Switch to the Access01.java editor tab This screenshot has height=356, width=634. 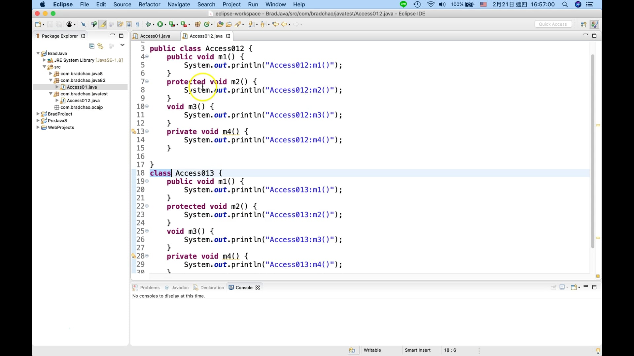155,36
